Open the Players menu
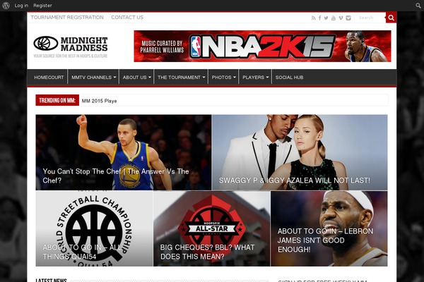 coord(255,77)
